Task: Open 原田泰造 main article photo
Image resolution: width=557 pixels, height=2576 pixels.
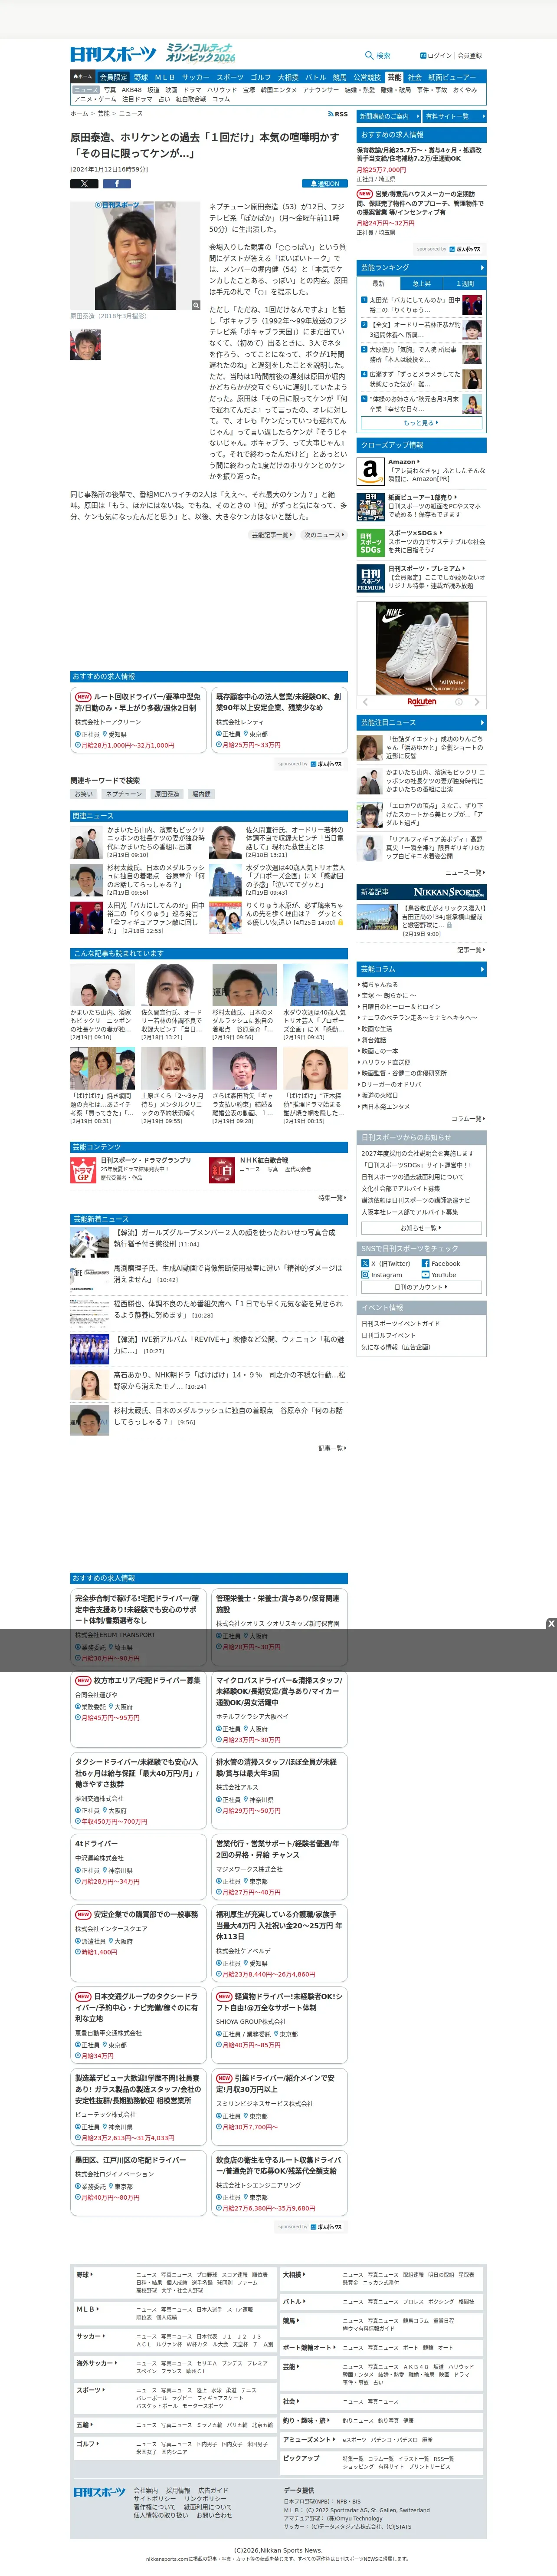Action: point(135,256)
